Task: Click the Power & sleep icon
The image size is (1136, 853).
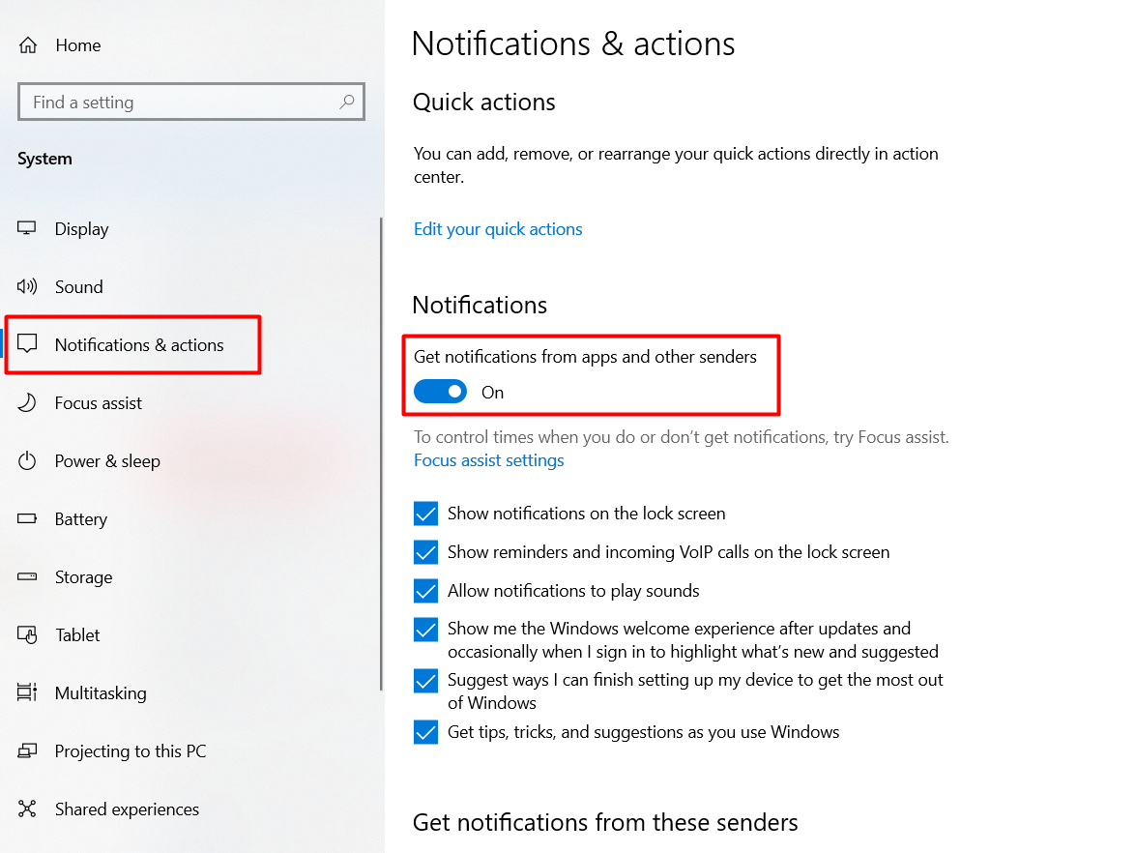Action: [x=27, y=460]
